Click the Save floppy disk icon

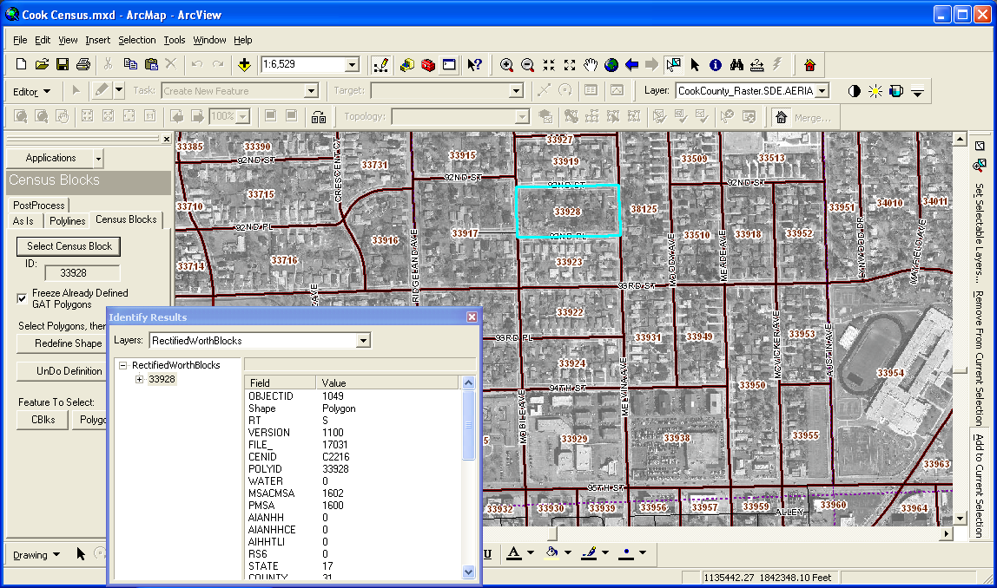click(63, 65)
